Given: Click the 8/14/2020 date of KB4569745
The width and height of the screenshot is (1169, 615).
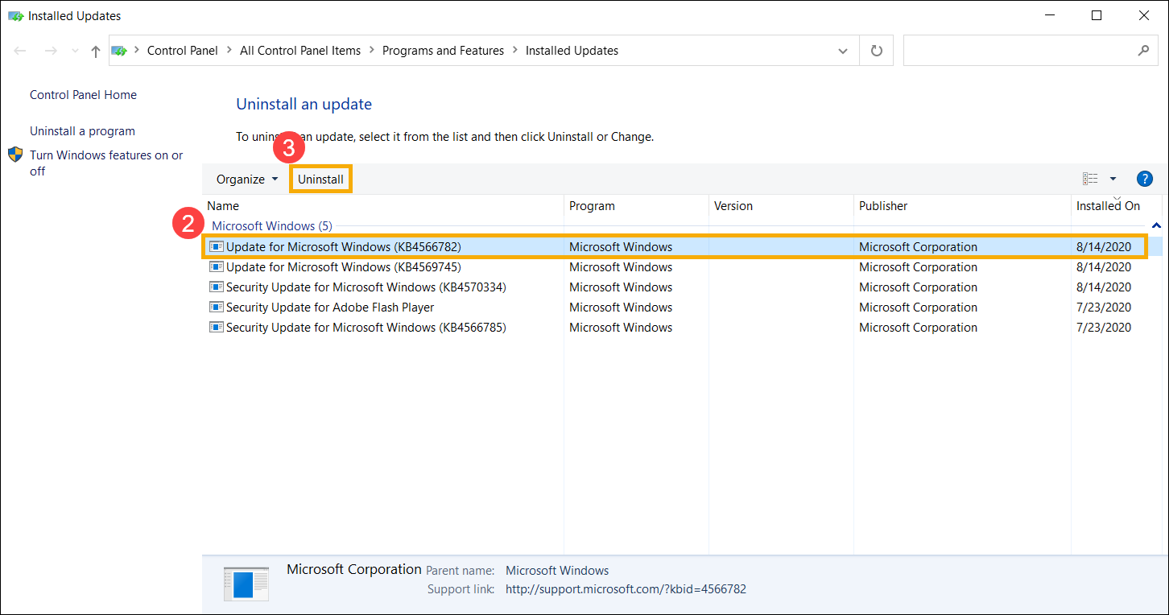Looking at the screenshot, I should (x=1103, y=267).
